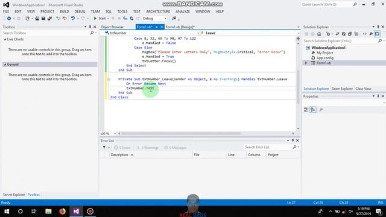Open the FILE menu
Viewport: 386px width, 217px height.
pos(6,11)
